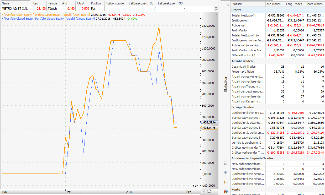Viewport: 325px width, 195px height.
Task: Click the gavel hammer icon
Action: tap(225, 182)
